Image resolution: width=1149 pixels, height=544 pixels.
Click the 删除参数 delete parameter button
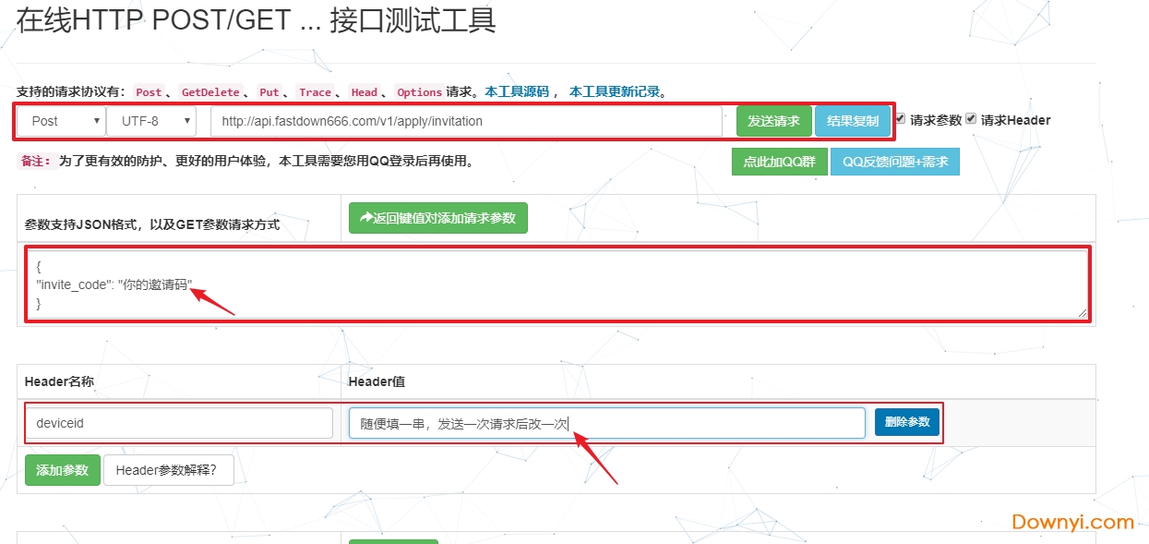tap(906, 421)
